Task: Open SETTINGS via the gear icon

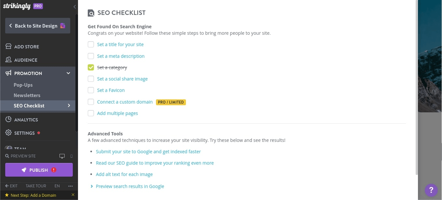Action: click(8, 133)
